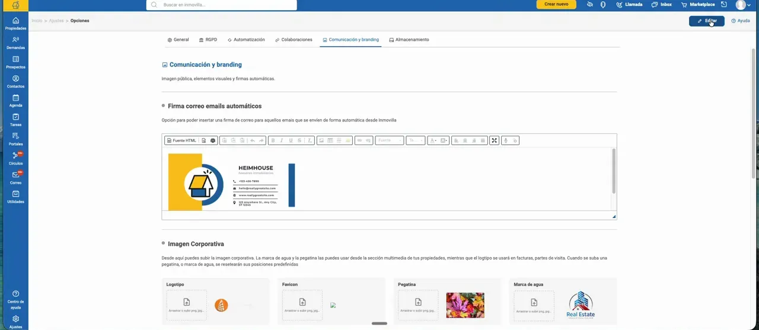Click the Marca de agua upload area
The width and height of the screenshot is (759, 330).
pos(534,305)
